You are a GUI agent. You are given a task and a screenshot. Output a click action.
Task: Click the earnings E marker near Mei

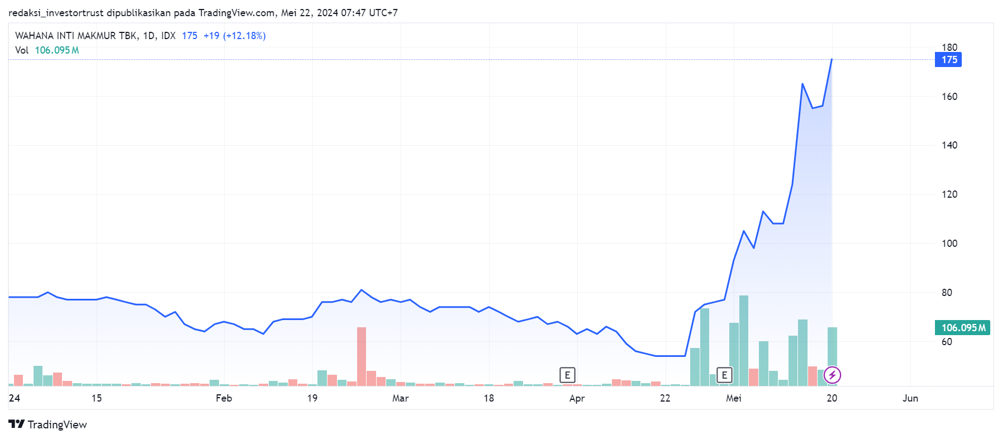tap(724, 375)
